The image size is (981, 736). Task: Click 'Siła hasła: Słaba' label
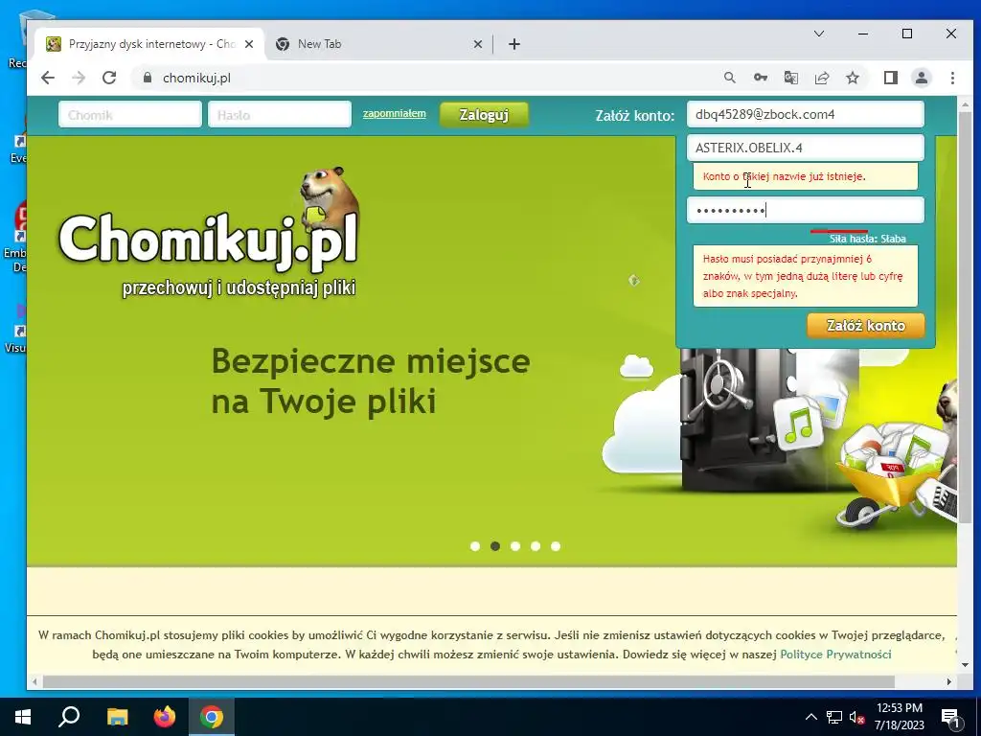(x=867, y=239)
